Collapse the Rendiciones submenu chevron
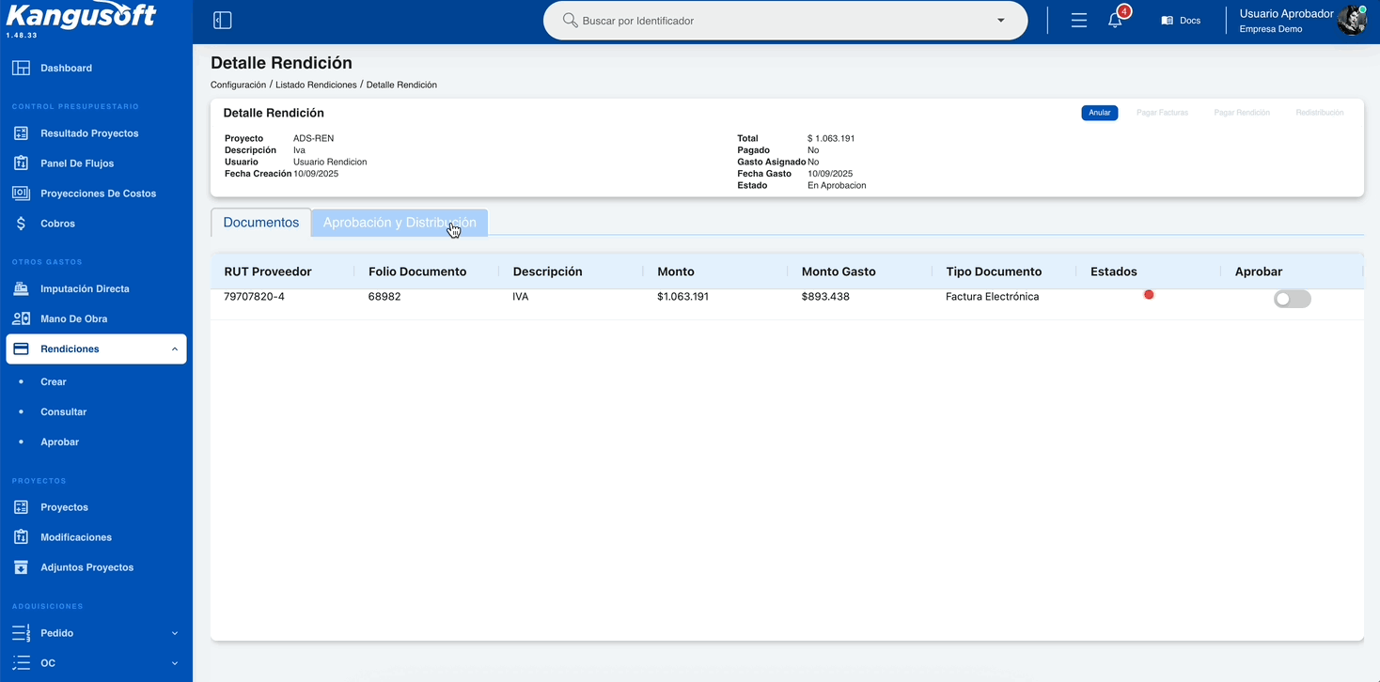The width and height of the screenshot is (1380, 682). click(x=175, y=349)
